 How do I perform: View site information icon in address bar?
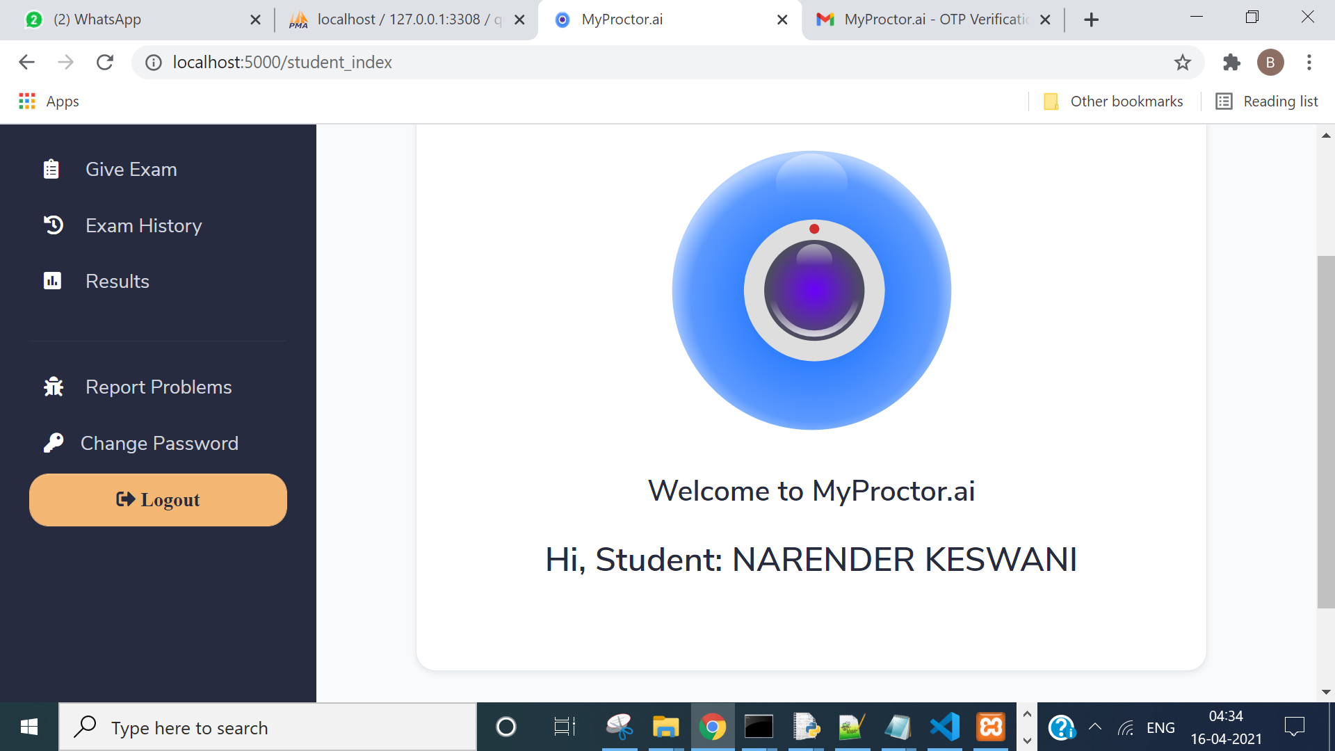(154, 63)
